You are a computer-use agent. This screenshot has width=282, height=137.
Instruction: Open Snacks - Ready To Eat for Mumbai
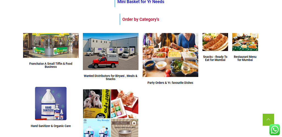[x=215, y=58]
